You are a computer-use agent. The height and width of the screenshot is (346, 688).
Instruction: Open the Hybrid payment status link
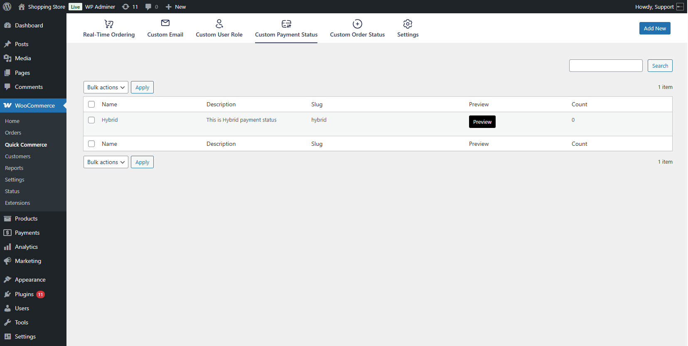[x=110, y=120]
